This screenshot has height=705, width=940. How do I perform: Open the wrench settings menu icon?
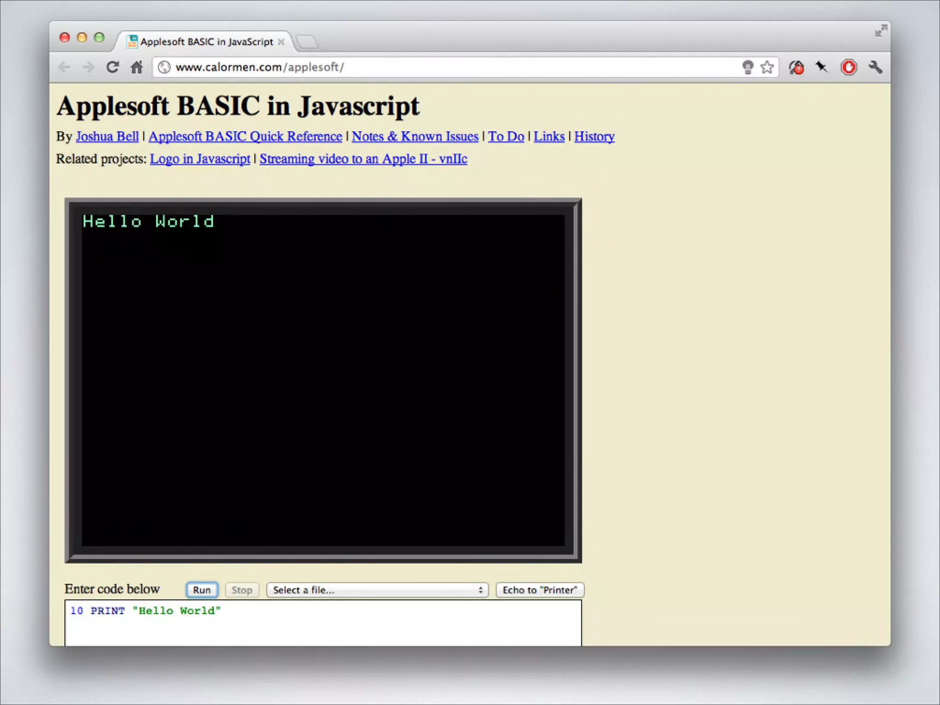point(875,67)
